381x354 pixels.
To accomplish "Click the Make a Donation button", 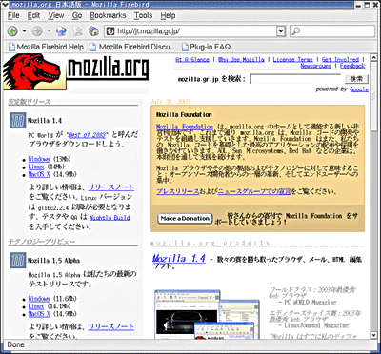I will pyautogui.click(x=185, y=219).
